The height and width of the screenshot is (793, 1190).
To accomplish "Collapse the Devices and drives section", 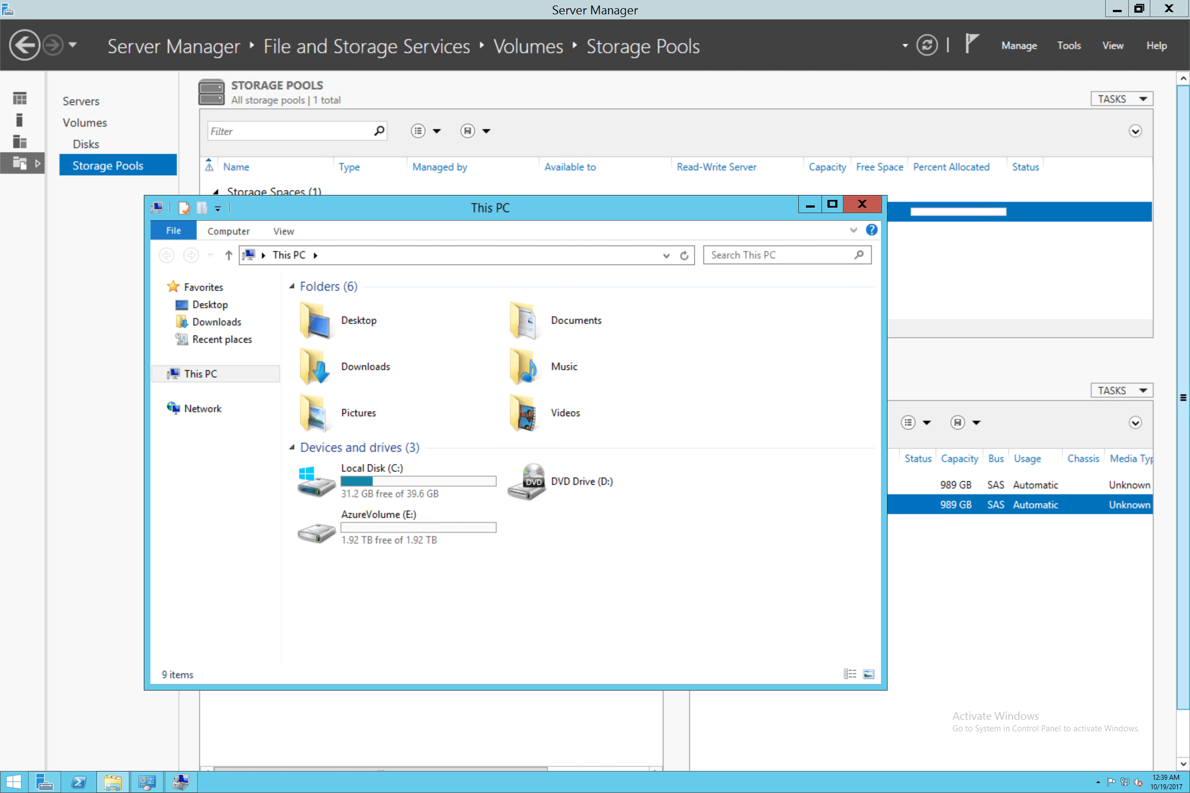I will (293, 447).
